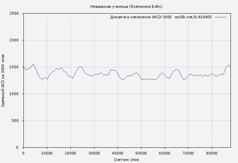Open the coollib.net/b/418455 link text
Screen dimensions: 238x163
point(193,17)
